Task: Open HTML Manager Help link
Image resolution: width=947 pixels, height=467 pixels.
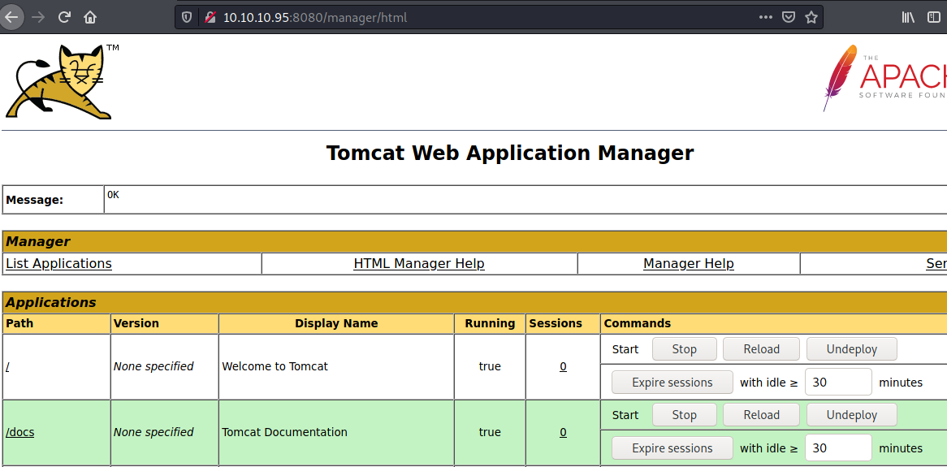Action: coord(419,263)
